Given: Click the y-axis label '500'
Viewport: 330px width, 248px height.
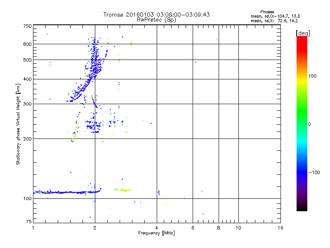Looking at the screenshot, I should [27, 60].
